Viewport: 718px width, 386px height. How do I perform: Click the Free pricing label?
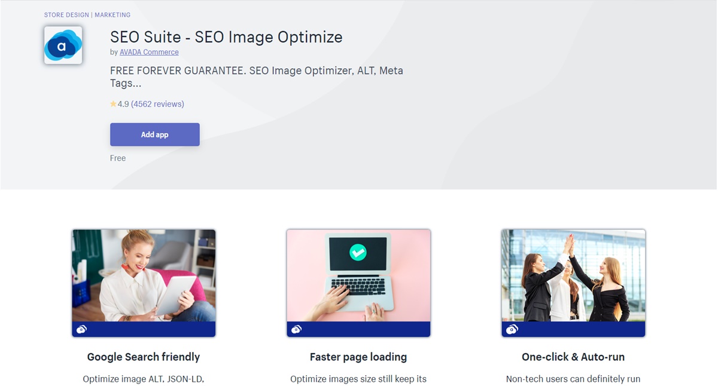(118, 158)
